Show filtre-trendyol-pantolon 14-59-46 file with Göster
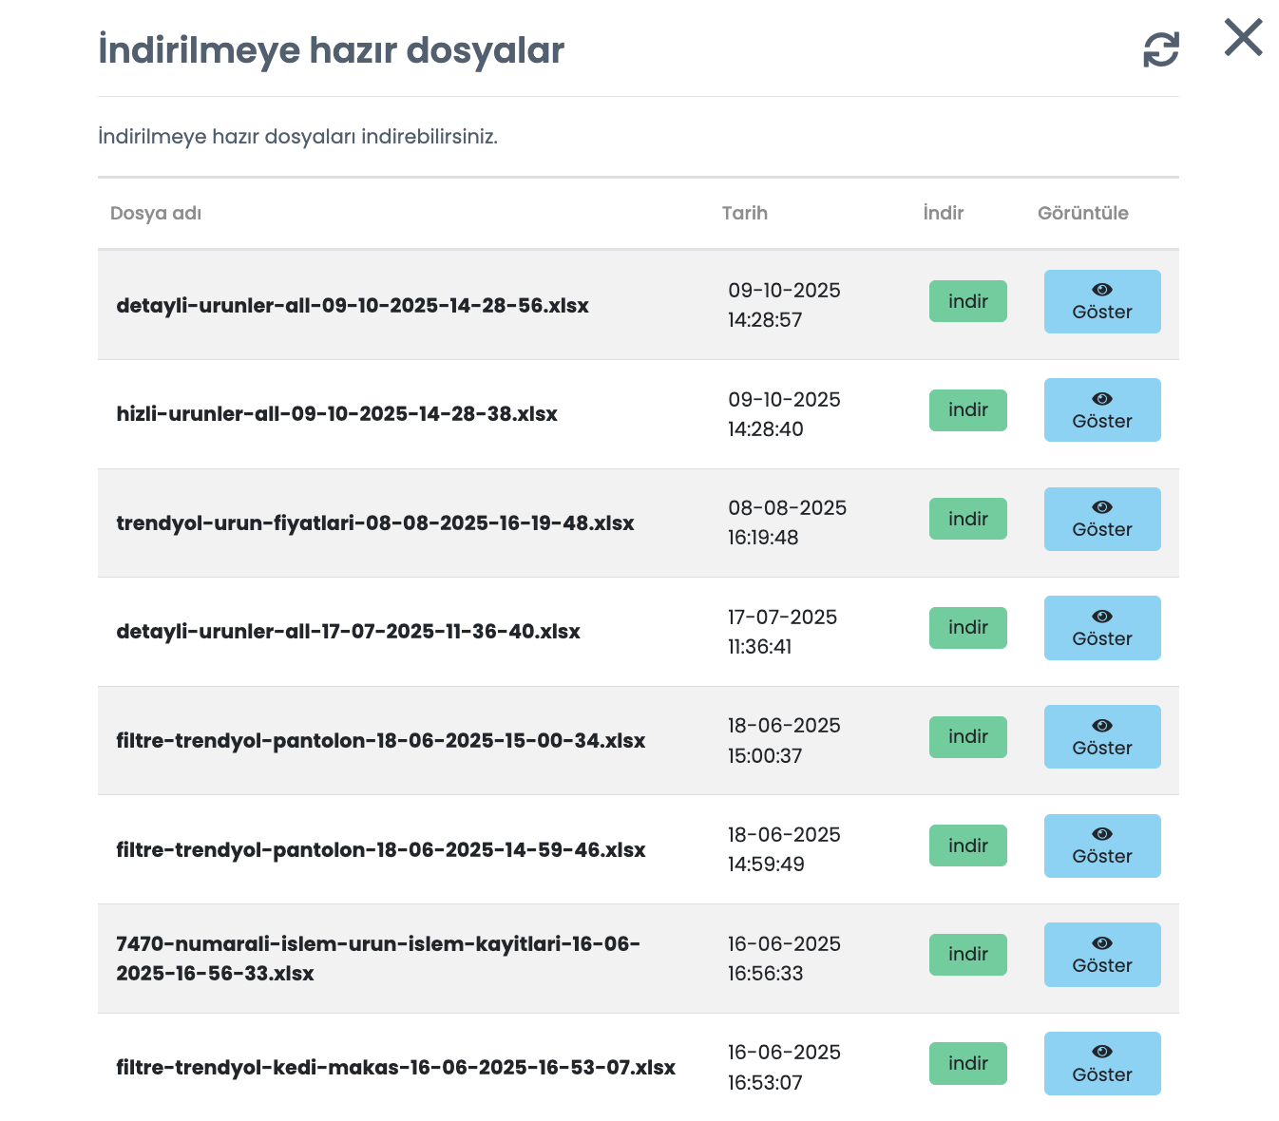The height and width of the screenshot is (1121, 1279). click(1102, 845)
